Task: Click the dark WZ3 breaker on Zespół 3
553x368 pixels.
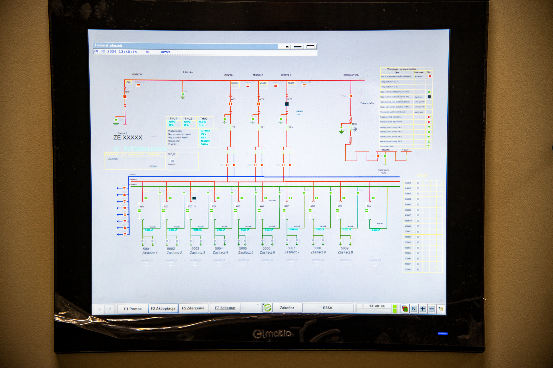Action: pyautogui.click(x=287, y=104)
